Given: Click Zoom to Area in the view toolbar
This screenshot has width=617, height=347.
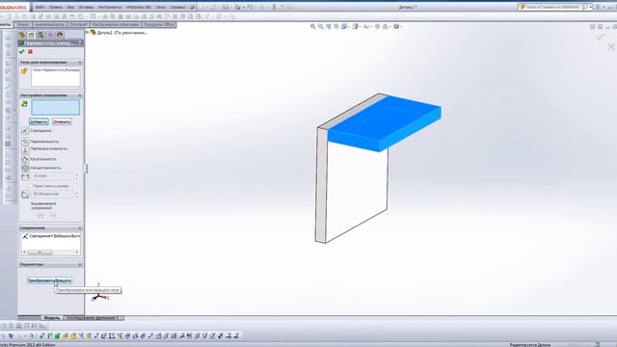Looking at the screenshot, I should [x=321, y=26].
